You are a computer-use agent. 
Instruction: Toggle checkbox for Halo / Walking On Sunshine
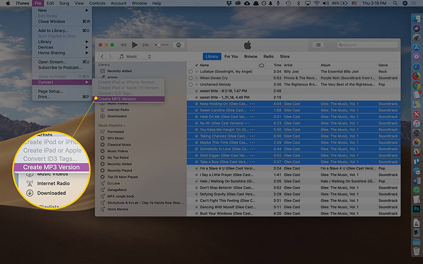(197, 181)
